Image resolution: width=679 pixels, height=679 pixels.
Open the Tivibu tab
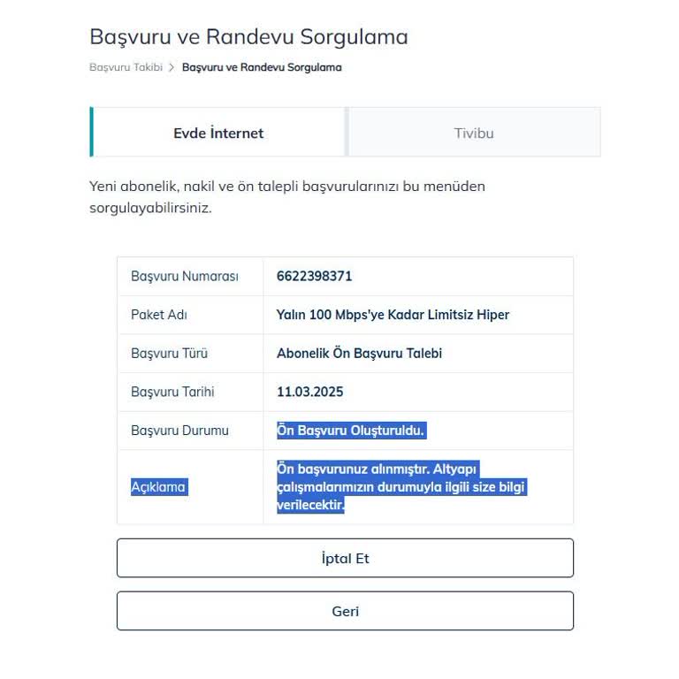point(474,134)
